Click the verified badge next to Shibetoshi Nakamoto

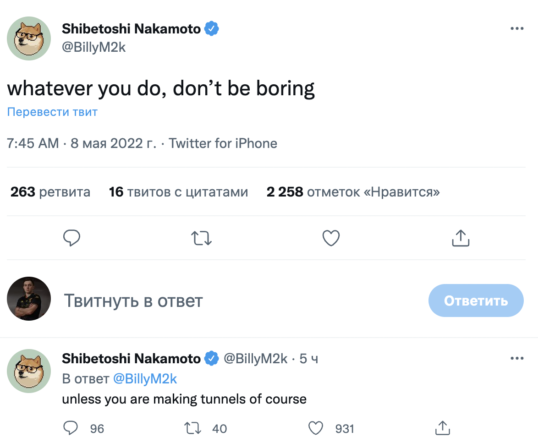(x=213, y=28)
